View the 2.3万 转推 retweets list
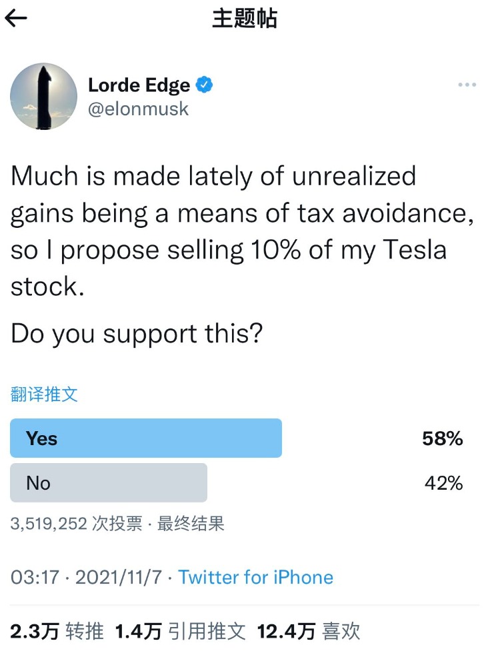Screen dimensions: 500x655 pyautogui.click(x=57, y=631)
